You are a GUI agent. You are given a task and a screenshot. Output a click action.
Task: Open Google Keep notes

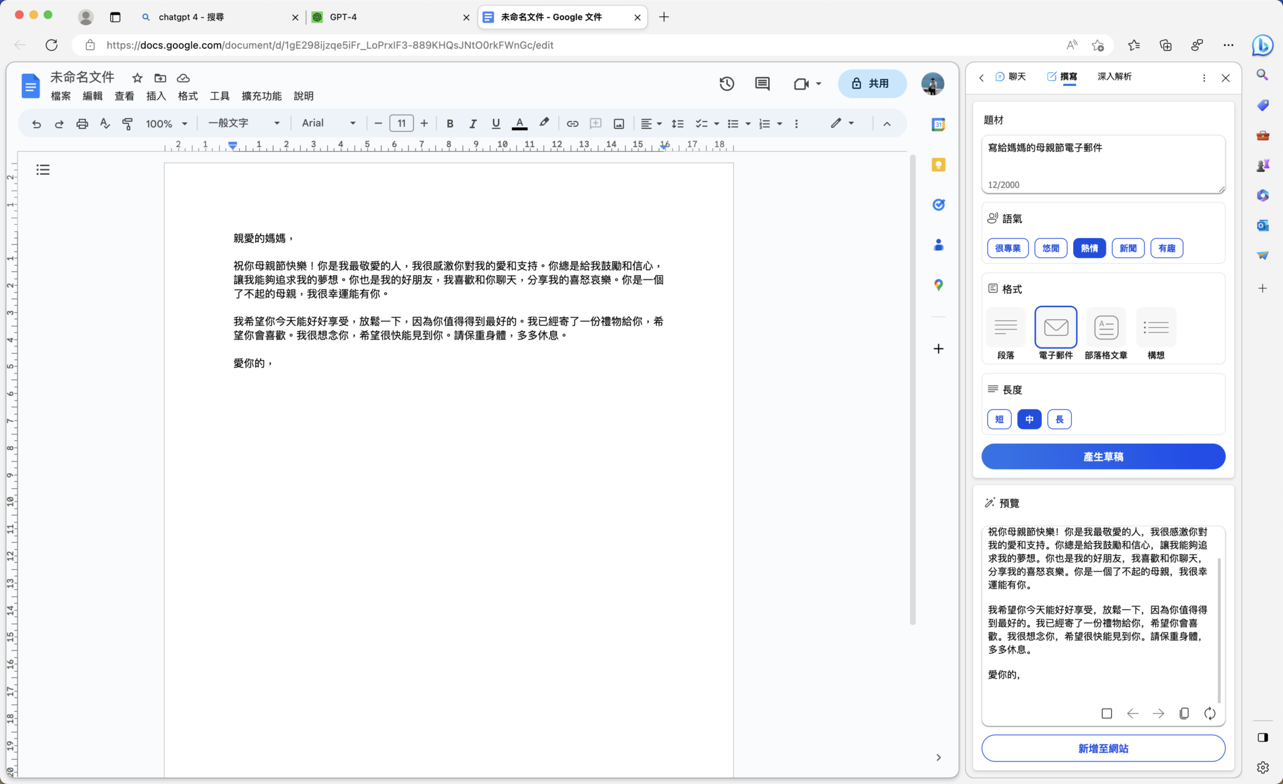[x=938, y=164]
